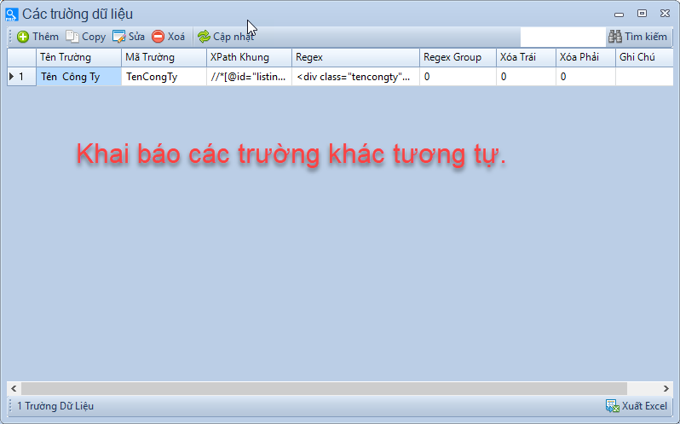Click the 1 Trường Dữ Liệu status text
This screenshot has width=680, height=424.
point(55,406)
